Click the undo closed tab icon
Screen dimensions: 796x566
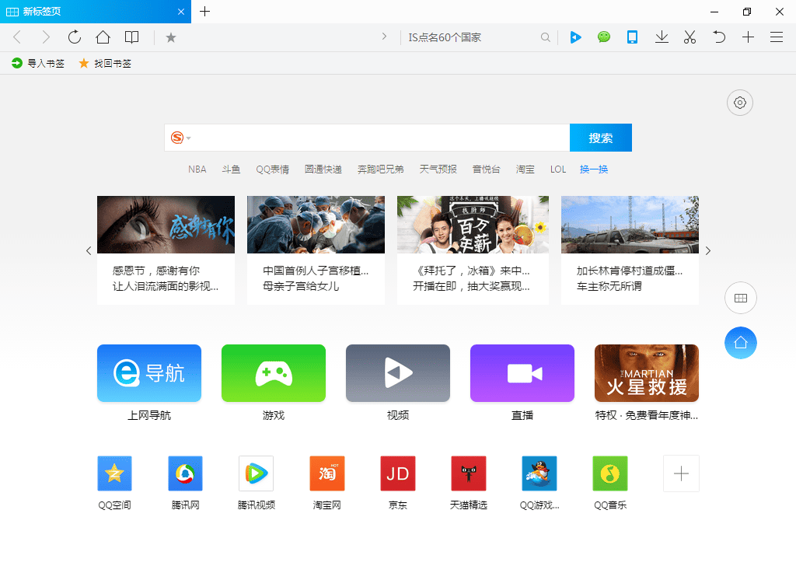coord(720,37)
